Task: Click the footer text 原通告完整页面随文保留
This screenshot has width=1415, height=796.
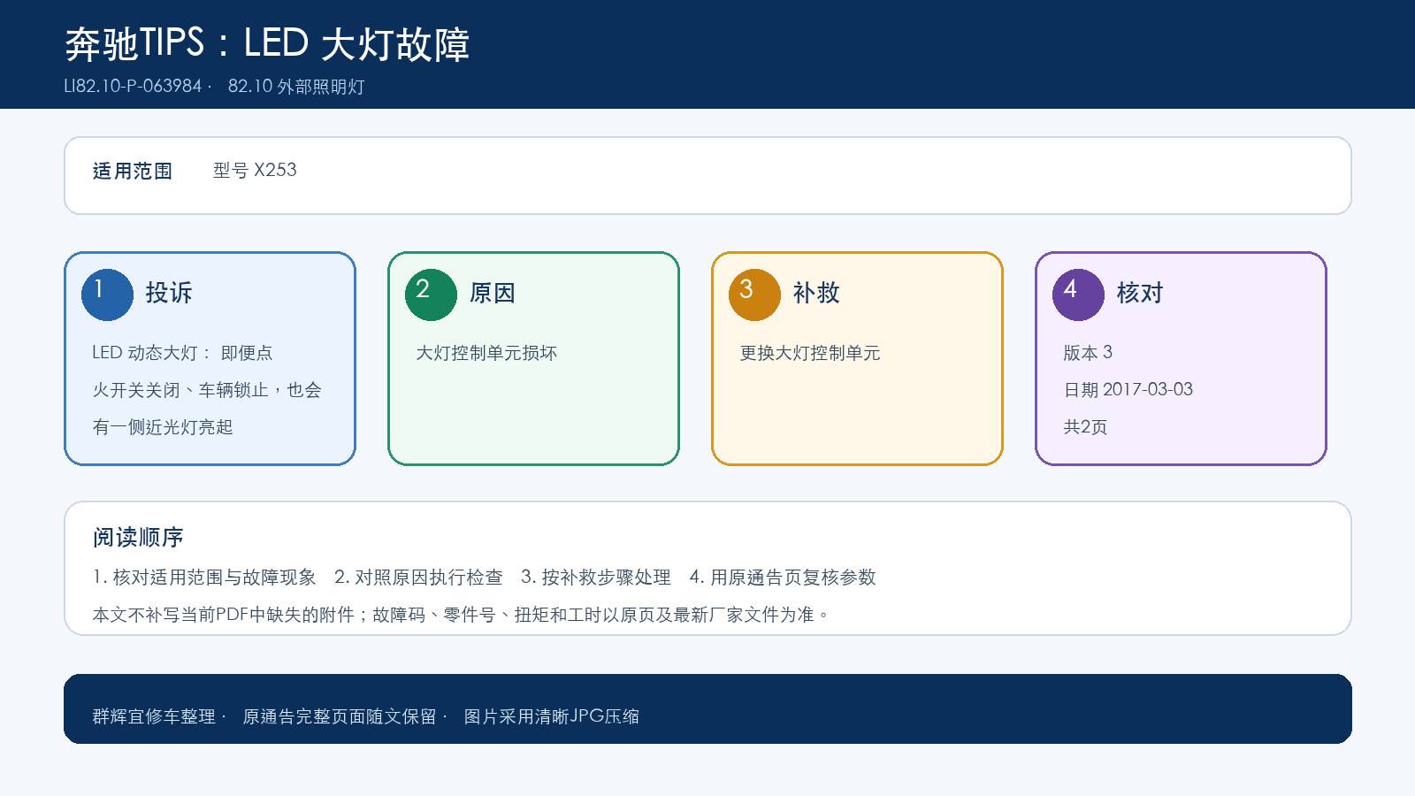Action: [x=340, y=716]
